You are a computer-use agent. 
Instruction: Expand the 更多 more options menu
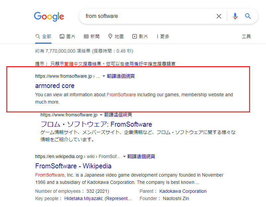162,36
